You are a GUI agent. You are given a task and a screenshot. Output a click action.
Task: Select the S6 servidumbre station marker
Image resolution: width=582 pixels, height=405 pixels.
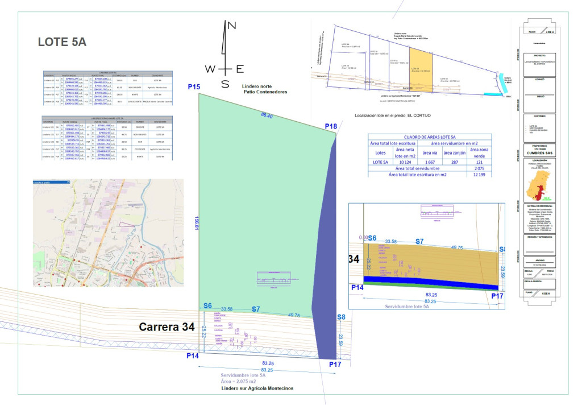click(x=207, y=305)
